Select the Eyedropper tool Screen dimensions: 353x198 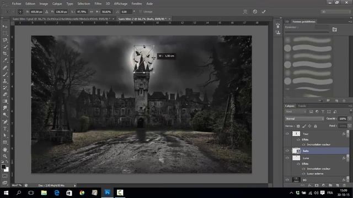pos(5,61)
